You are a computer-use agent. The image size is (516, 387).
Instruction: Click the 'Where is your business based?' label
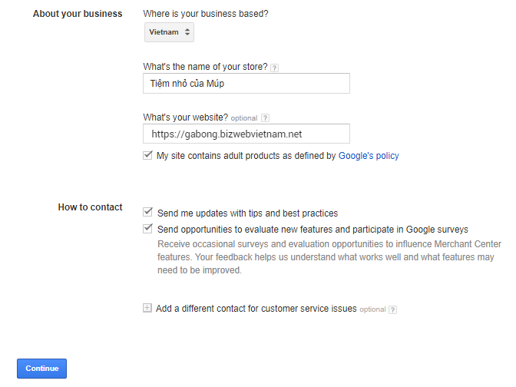pos(206,14)
